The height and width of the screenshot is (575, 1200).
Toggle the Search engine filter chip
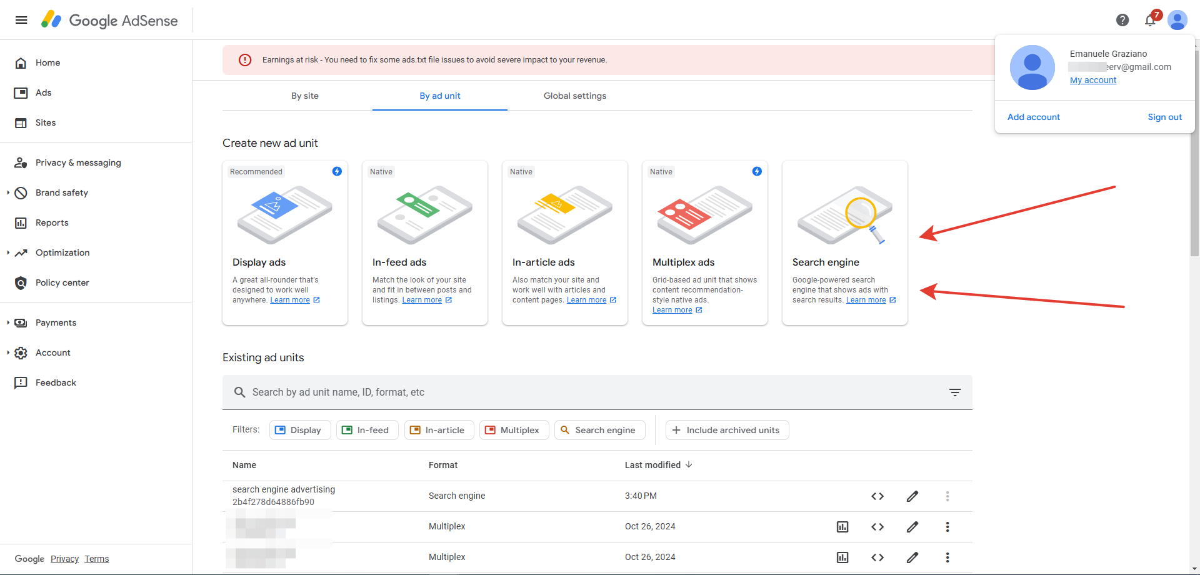600,430
